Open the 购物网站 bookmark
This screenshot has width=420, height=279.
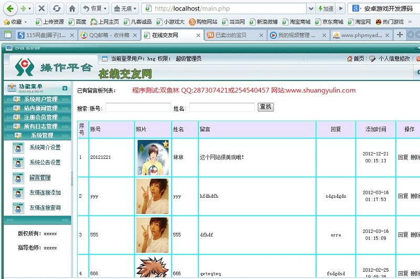203,22
